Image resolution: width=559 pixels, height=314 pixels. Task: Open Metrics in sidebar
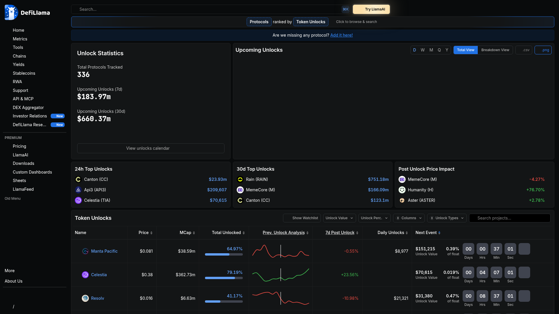(x=20, y=39)
